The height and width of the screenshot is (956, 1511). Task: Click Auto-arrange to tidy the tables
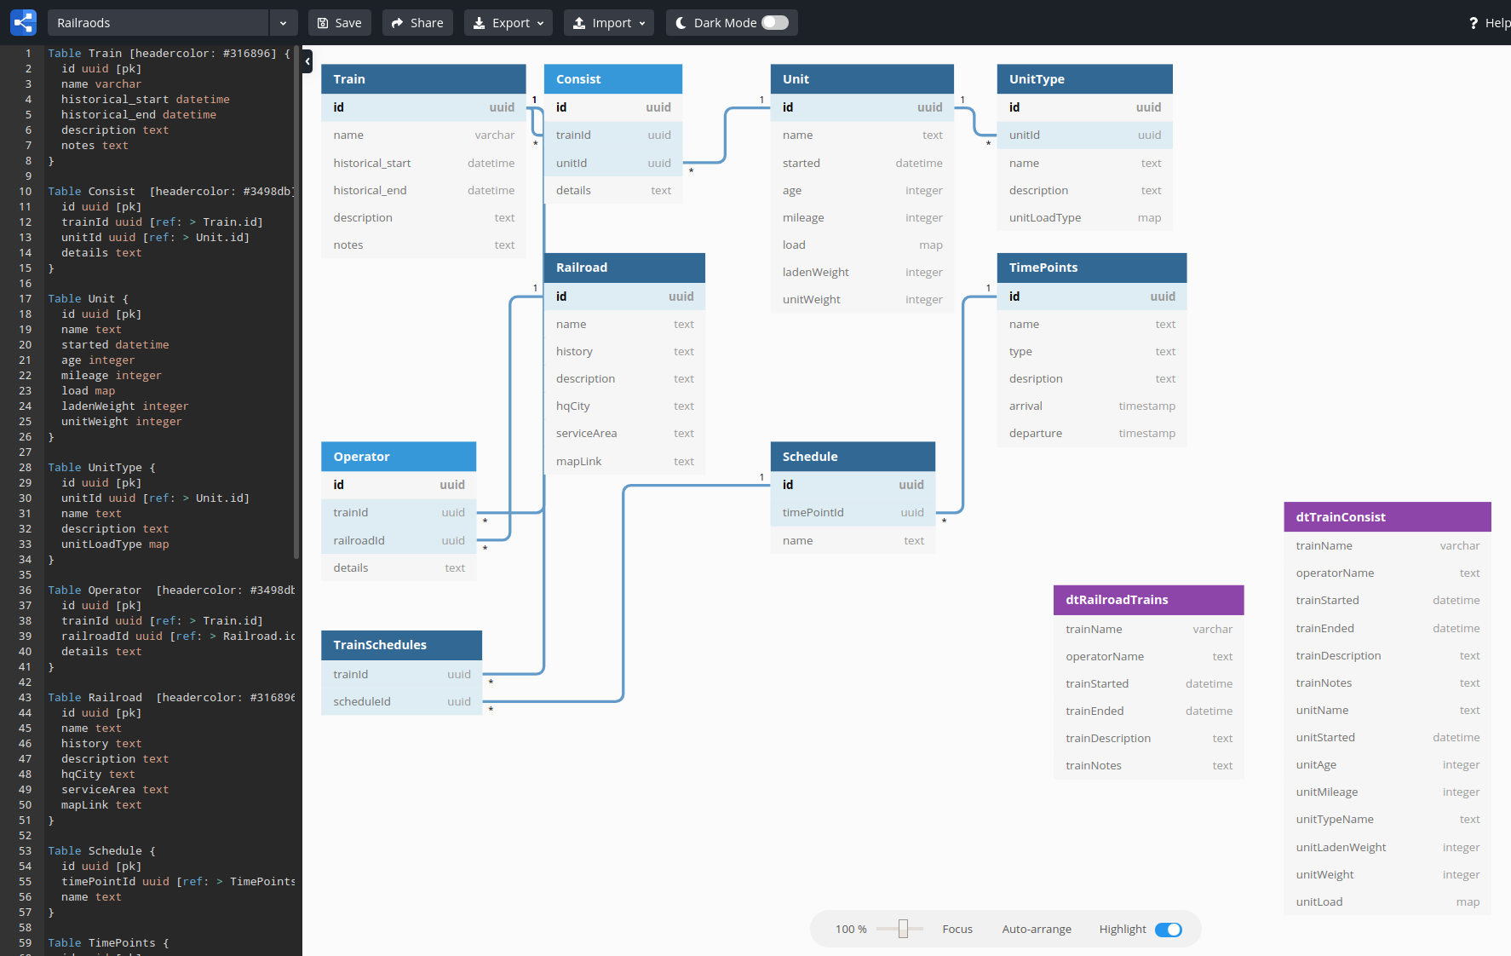1037,930
